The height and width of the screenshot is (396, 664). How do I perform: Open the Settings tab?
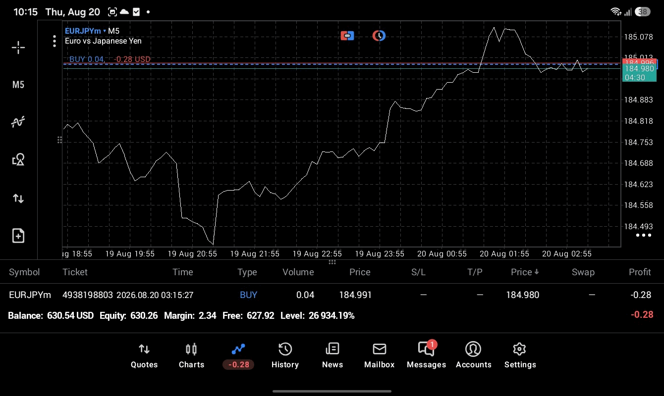point(520,356)
